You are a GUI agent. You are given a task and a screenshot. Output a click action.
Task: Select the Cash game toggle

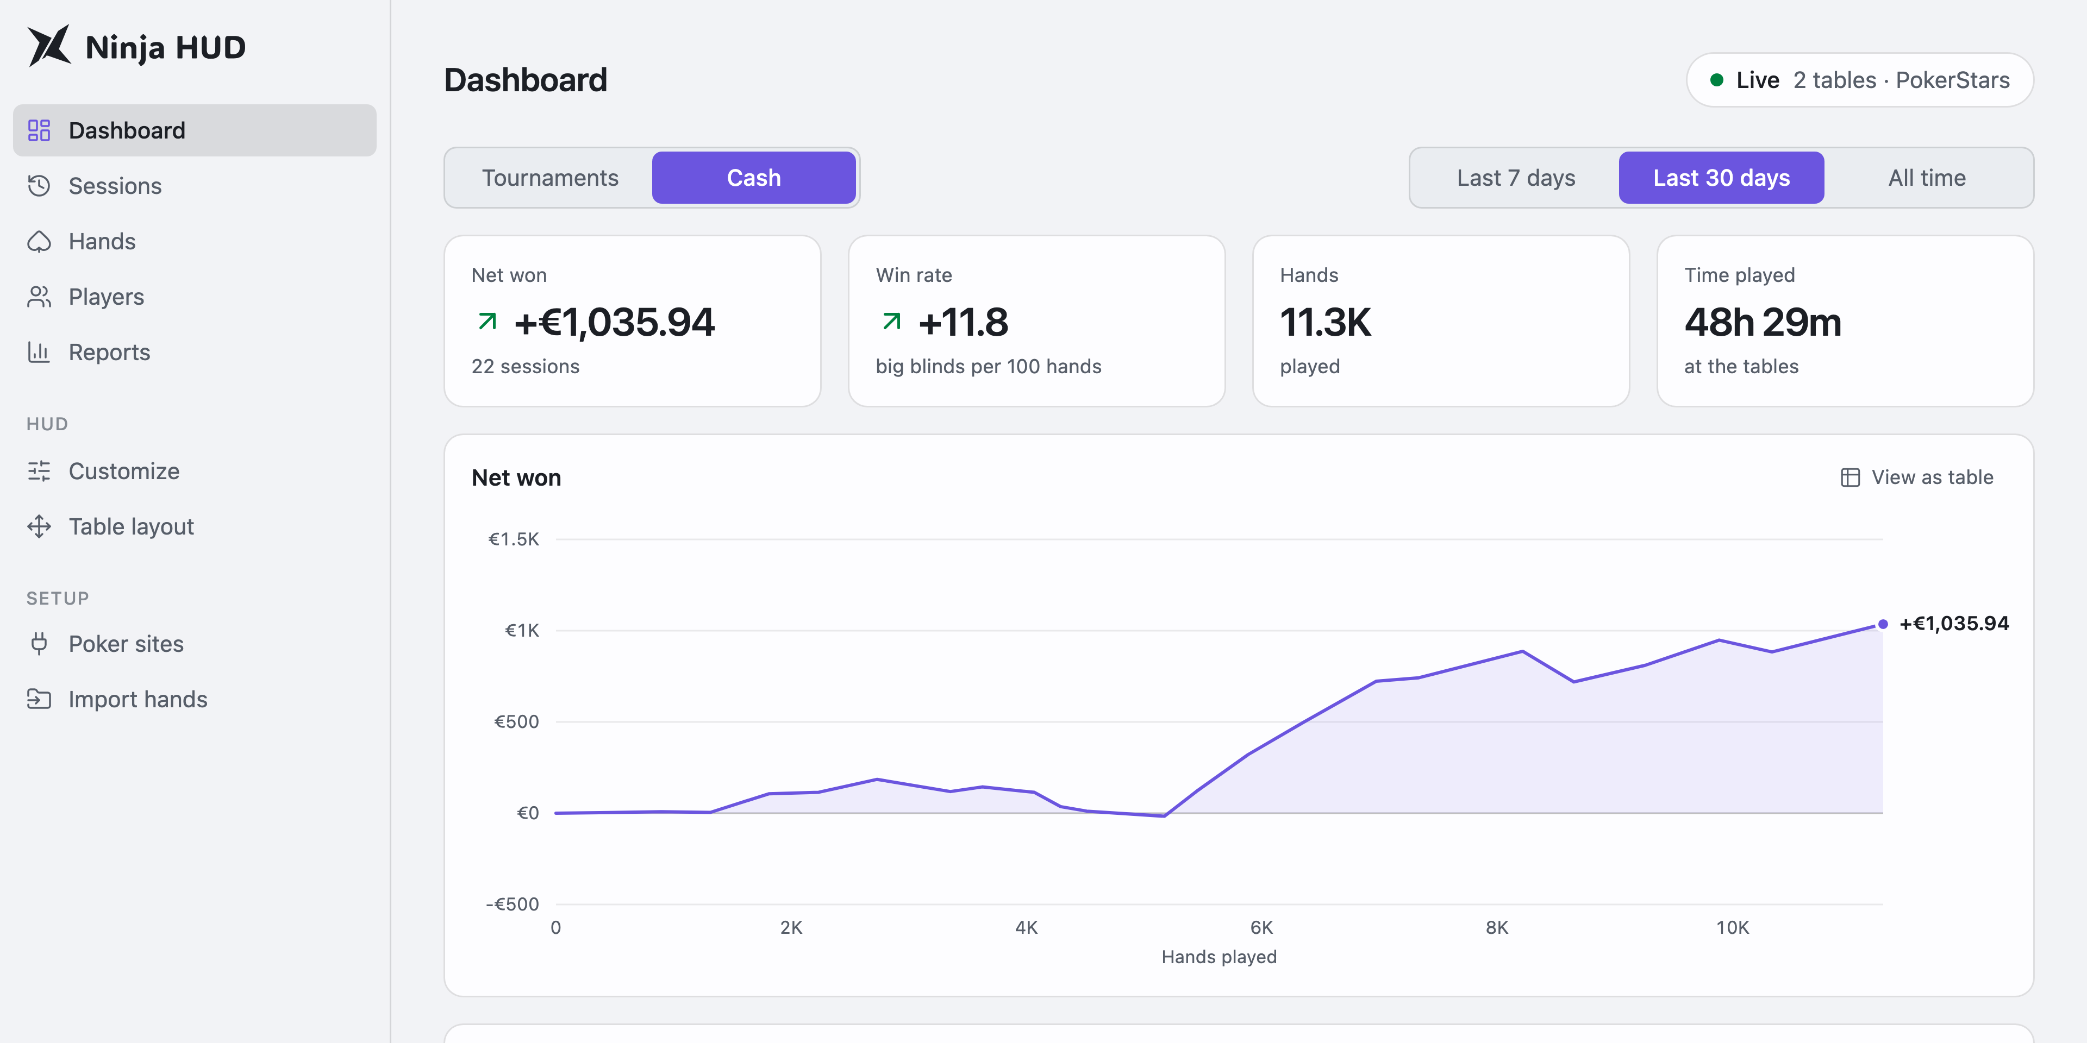coord(753,177)
